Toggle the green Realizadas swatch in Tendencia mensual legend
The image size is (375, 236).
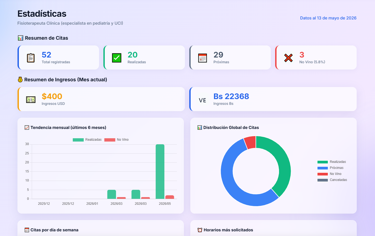(78, 140)
